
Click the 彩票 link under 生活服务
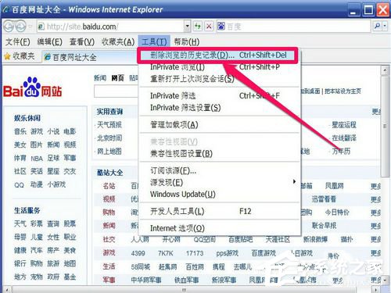pyautogui.click(x=37, y=223)
